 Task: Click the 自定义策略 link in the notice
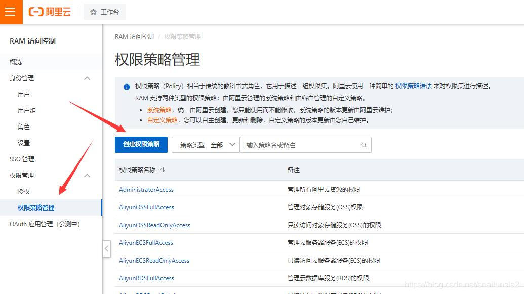tap(163, 120)
